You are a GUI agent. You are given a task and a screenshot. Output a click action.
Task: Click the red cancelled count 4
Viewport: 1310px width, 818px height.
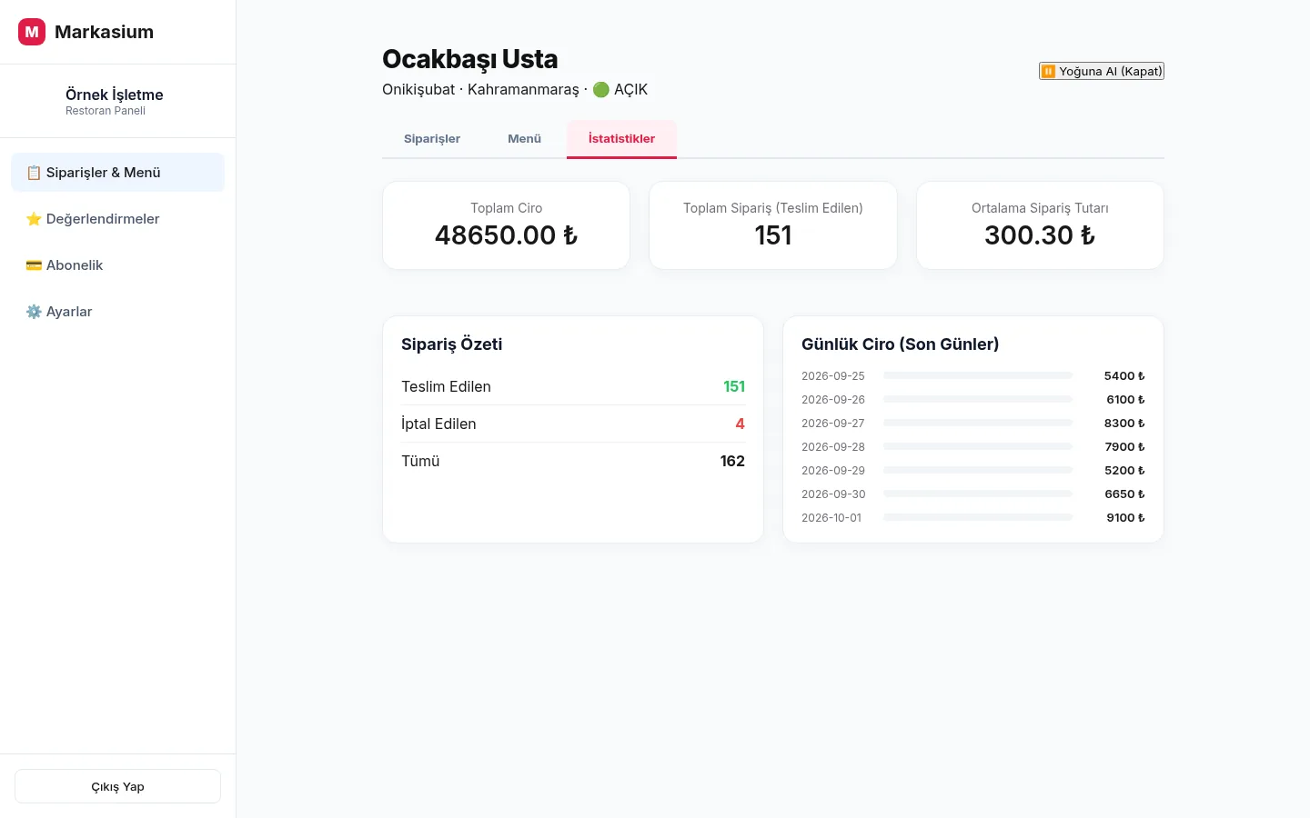click(741, 424)
